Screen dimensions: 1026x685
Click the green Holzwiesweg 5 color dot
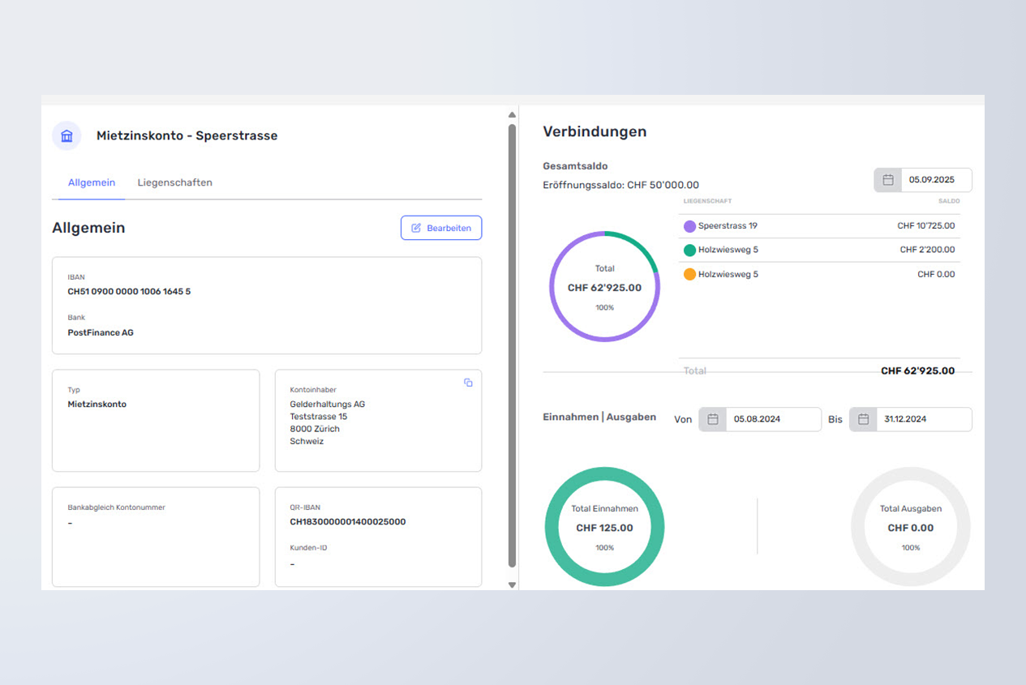tap(689, 250)
